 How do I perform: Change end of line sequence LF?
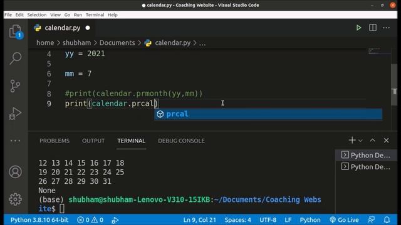[288, 220]
